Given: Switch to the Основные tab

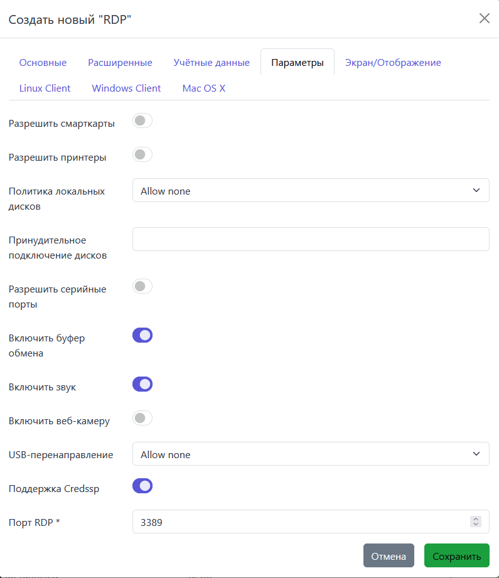Looking at the screenshot, I should tap(43, 63).
